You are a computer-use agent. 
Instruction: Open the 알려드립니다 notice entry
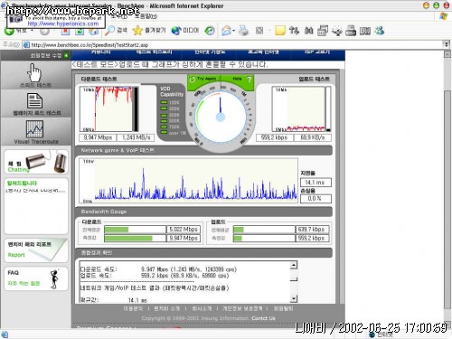point(35,191)
